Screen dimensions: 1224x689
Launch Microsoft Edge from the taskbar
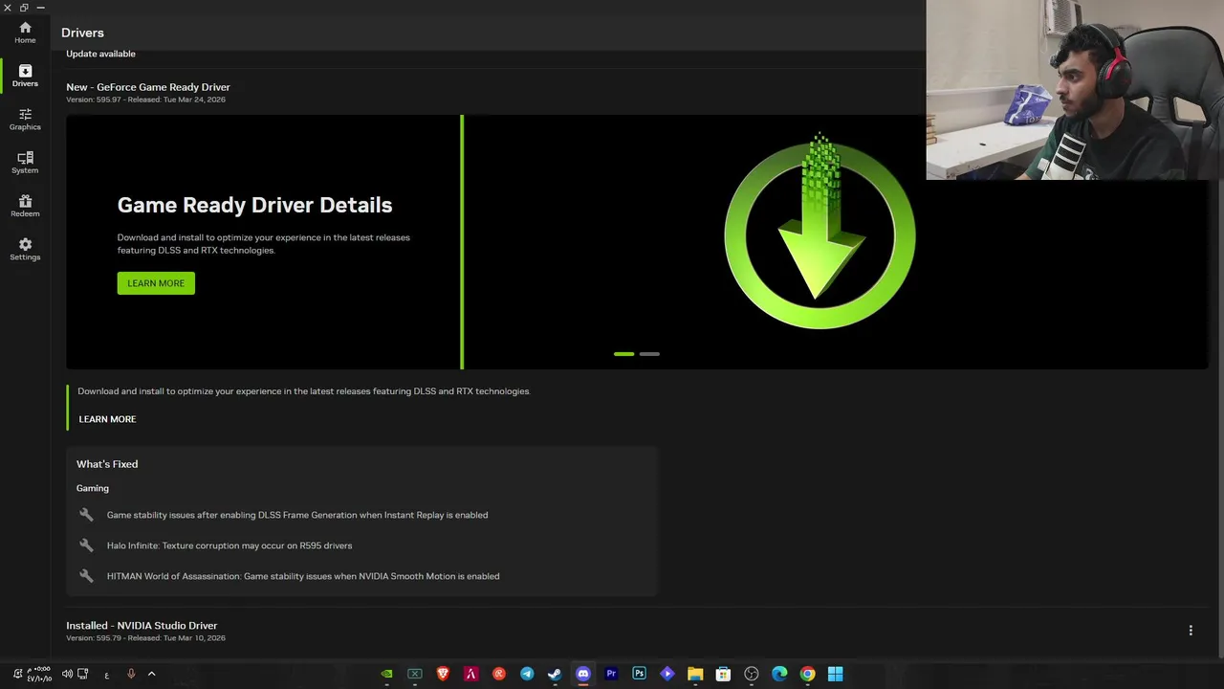(779, 674)
